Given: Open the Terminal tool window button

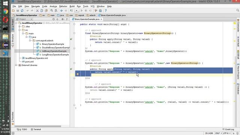Looking at the screenshot, I should pyautogui.click(x=36, y=129).
